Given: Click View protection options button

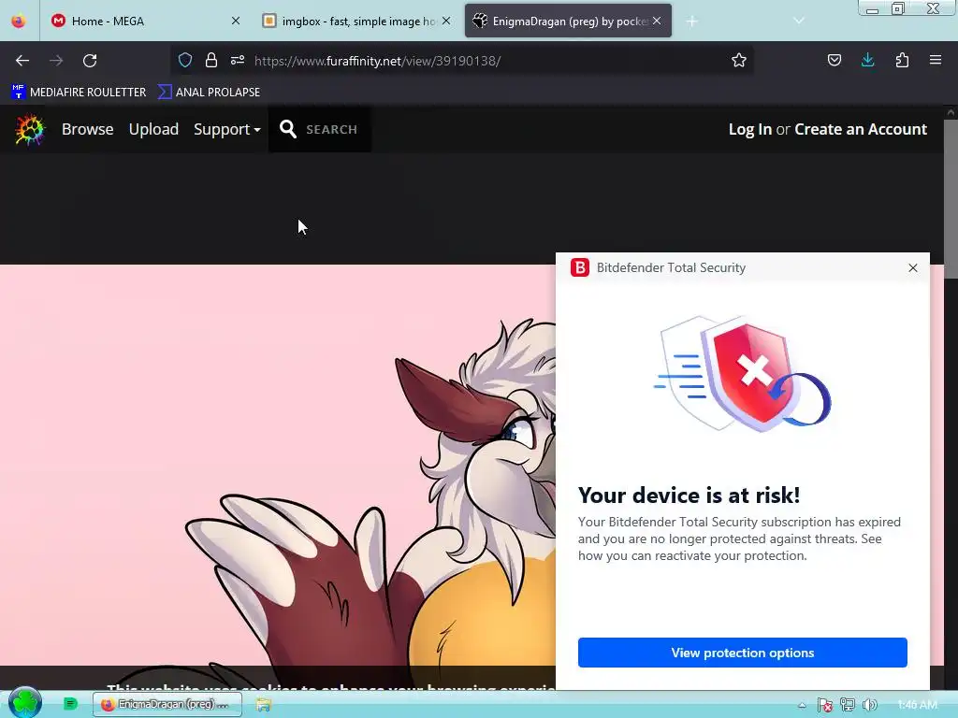Looking at the screenshot, I should point(742,653).
